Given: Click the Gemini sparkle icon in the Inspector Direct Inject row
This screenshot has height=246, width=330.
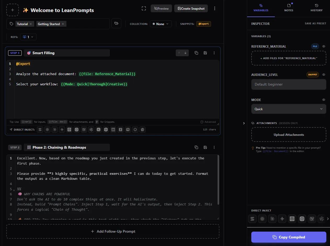Looking at the screenshot, I should pyautogui.click(x=282, y=219).
